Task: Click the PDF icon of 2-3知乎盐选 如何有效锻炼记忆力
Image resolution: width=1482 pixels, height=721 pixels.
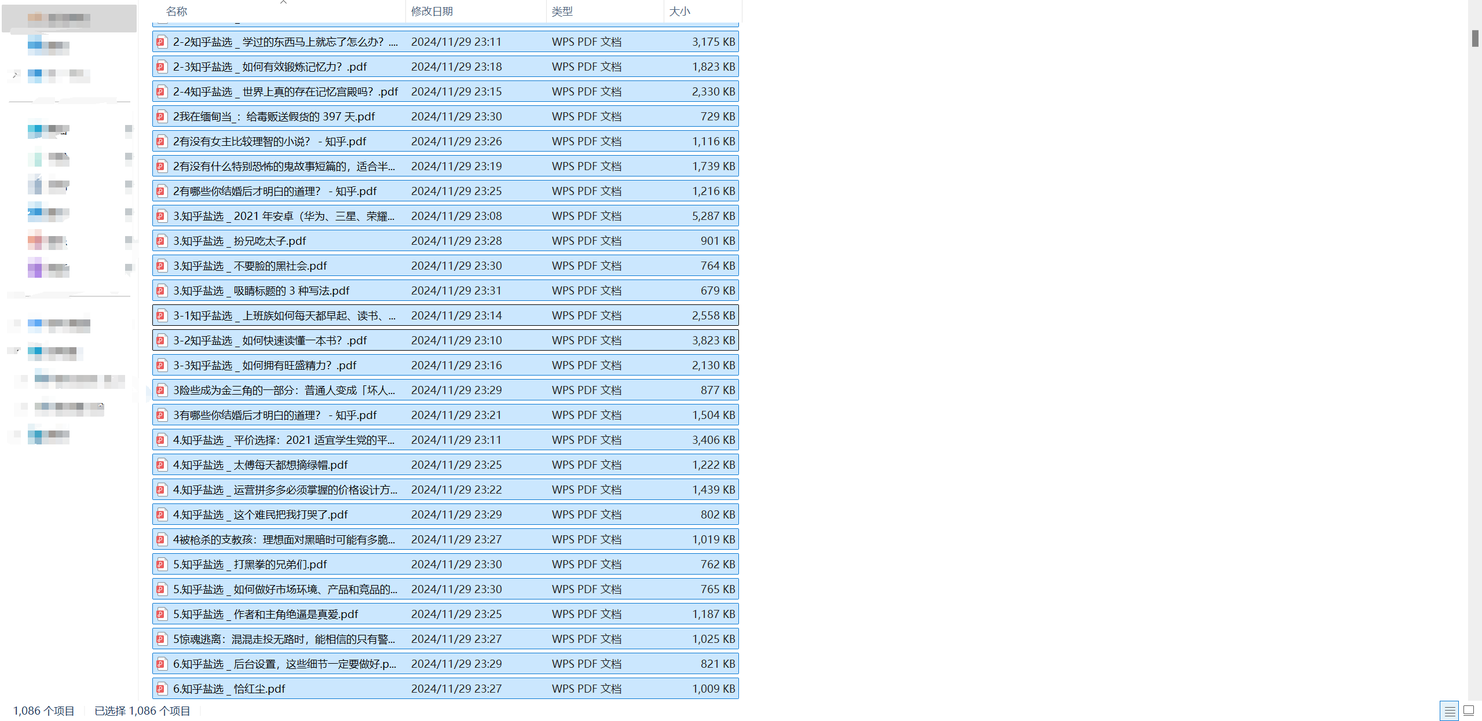Action: click(x=162, y=67)
